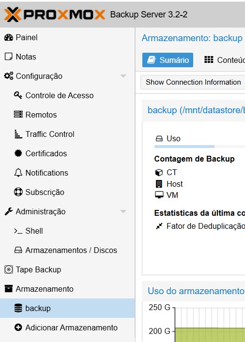Click the Traffic Control signal icon
This screenshot has height=342, width=245.
click(x=18, y=134)
